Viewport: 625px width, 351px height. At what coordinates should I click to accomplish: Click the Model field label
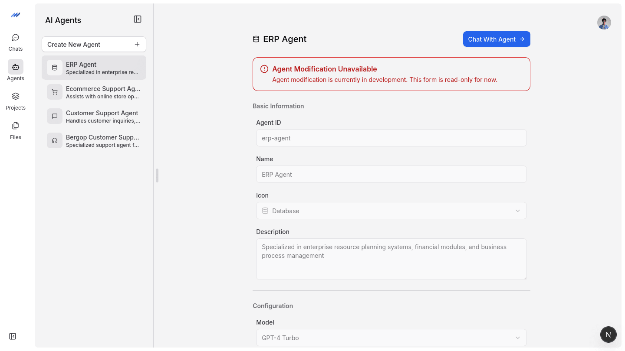point(265,322)
